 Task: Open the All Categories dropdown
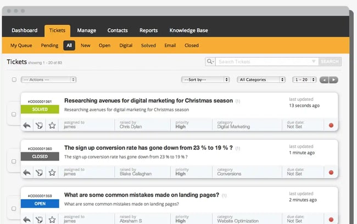point(261,80)
